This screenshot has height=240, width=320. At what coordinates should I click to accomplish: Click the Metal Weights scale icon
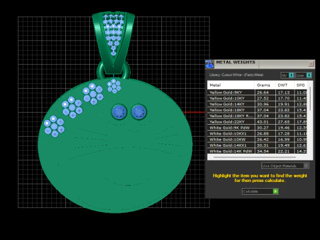(x=209, y=64)
